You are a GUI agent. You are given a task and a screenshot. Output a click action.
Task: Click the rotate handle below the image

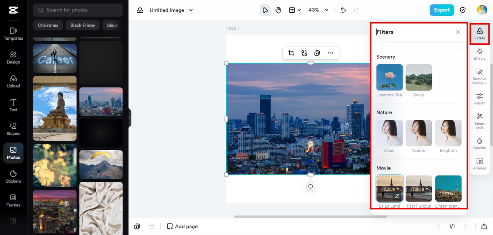coord(310,186)
